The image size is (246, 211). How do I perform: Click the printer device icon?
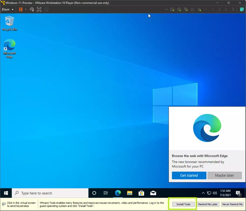coord(192,9)
